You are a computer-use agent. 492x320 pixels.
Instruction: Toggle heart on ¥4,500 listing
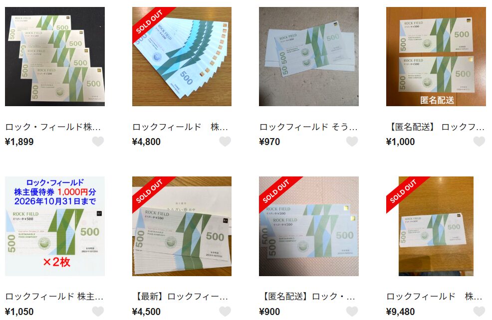[225, 312]
